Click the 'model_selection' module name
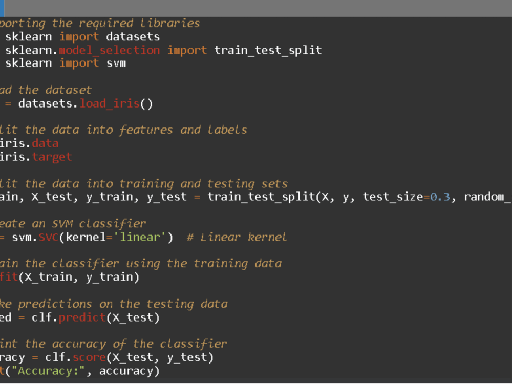This screenshot has width=512, height=384. 110,50
